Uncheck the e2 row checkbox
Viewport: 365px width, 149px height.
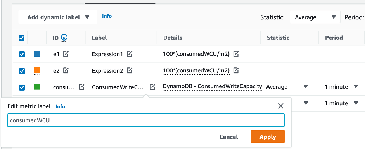click(x=22, y=71)
